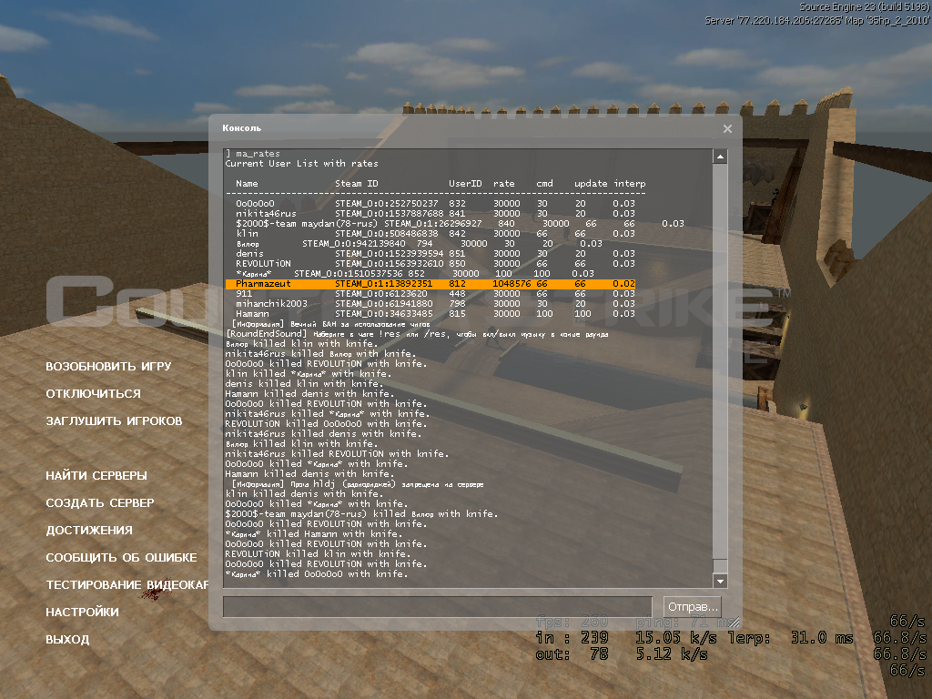The width and height of the screenshot is (932, 699).
Task: Click the console window resize grip
Action: tap(735, 623)
